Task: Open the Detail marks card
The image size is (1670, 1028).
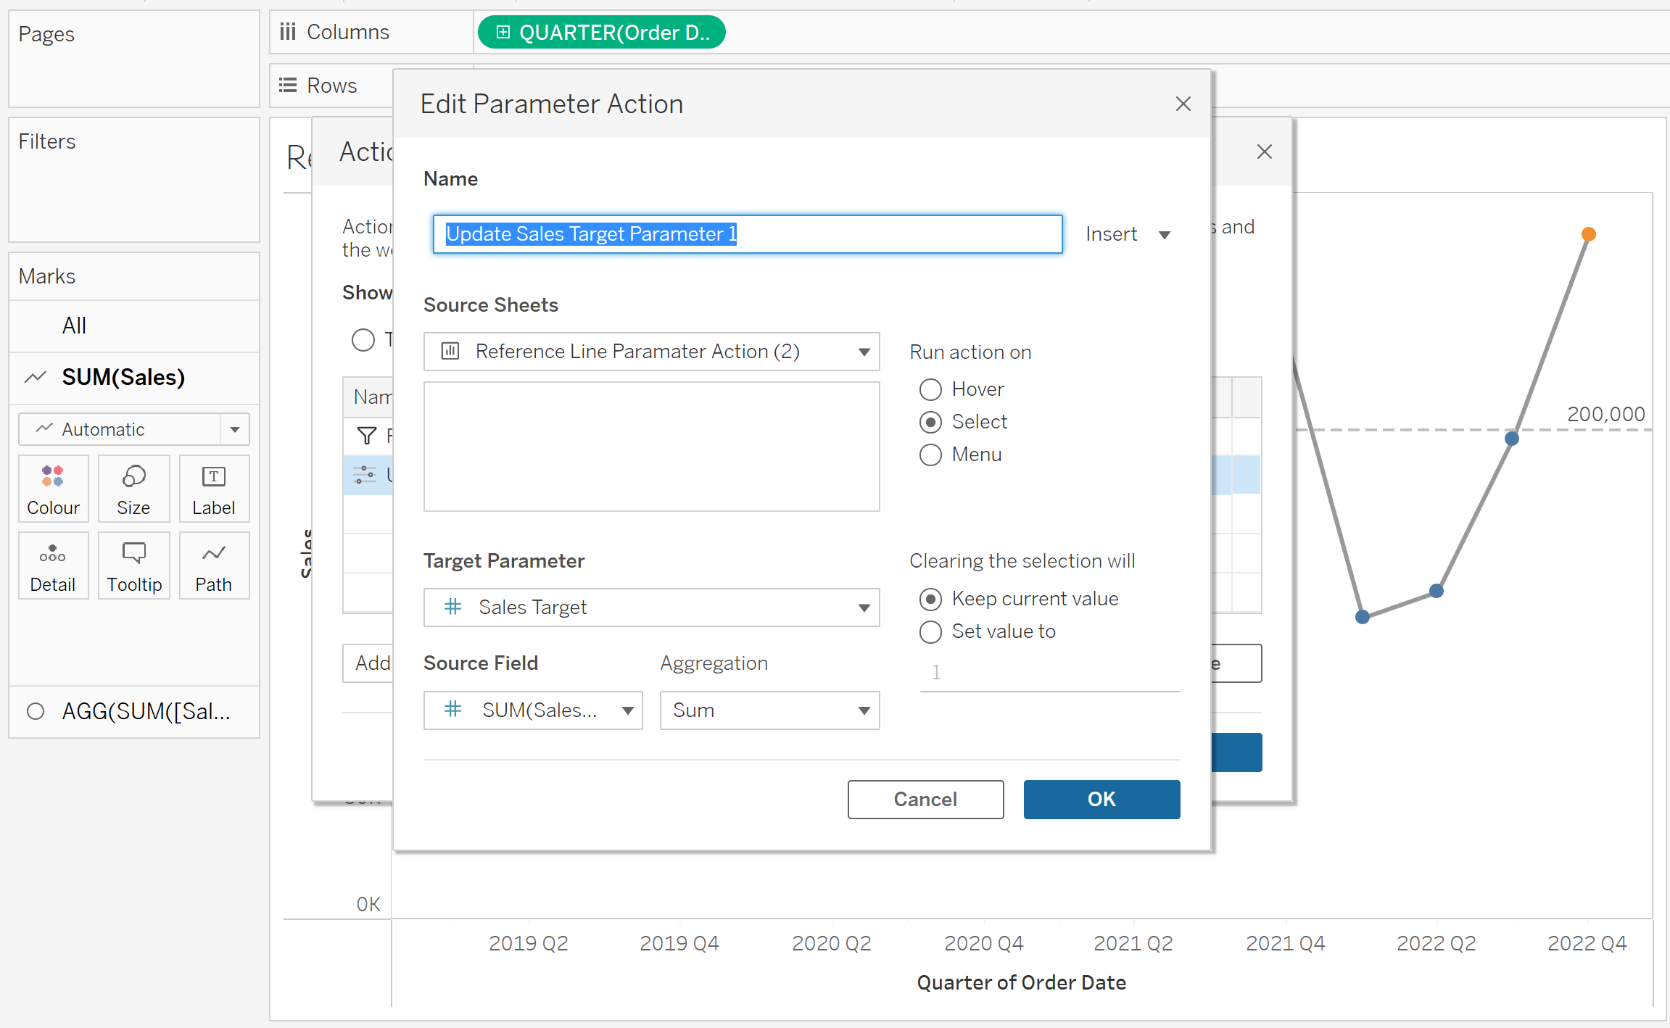Action: (x=53, y=565)
